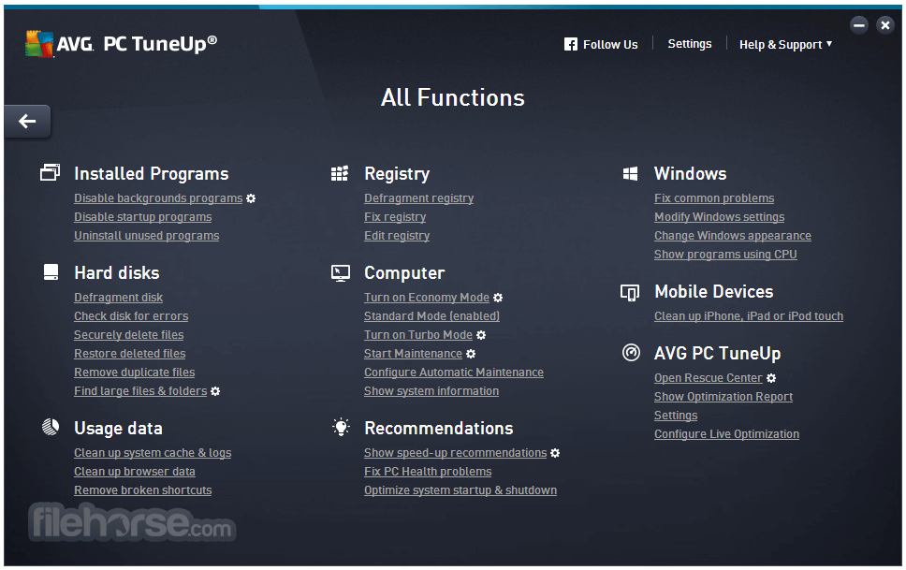This screenshot has height=570, width=906.
Task: Click gear icon next to Find large files
Action: tap(215, 391)
